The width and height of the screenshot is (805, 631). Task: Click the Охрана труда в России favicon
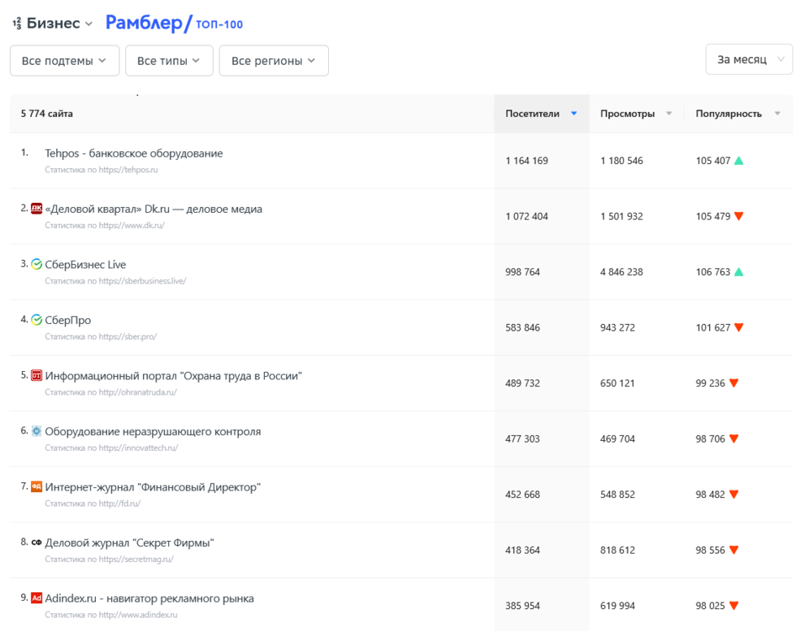tap(36, 375)
